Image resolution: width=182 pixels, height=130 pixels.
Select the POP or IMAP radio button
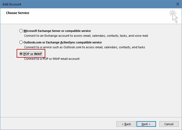[x=21, y=54]
